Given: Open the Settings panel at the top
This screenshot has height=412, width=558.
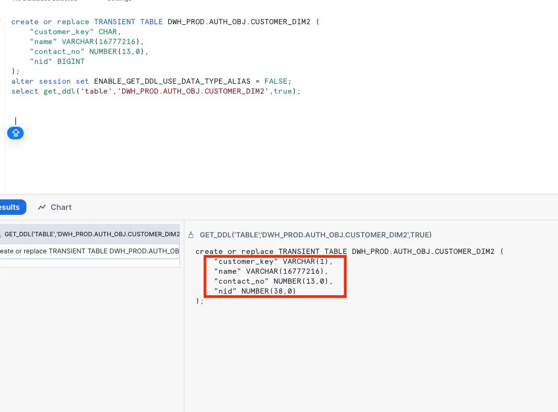Looking at the screenshot, I should point(118,1).
